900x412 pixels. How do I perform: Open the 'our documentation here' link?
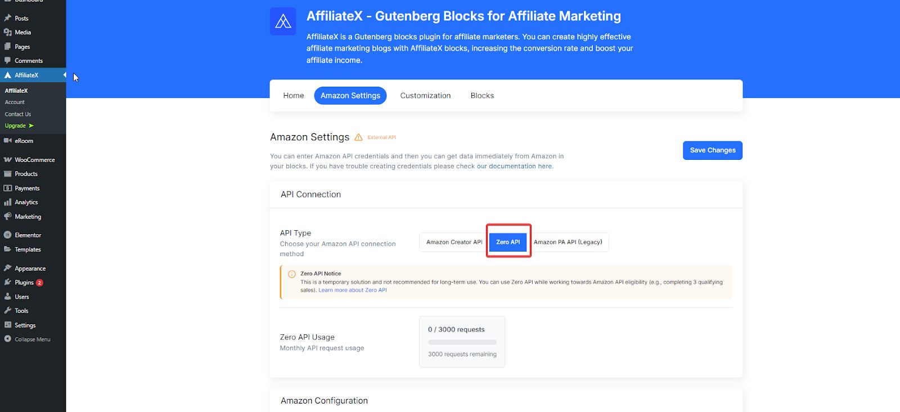point(514,166)
